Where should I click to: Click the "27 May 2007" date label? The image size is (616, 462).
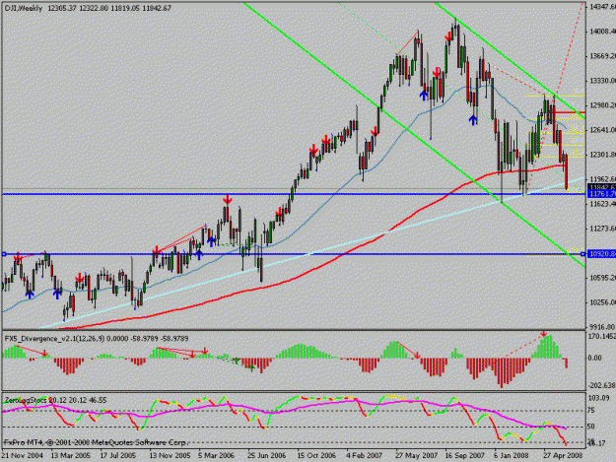pyautogui.click(x=416, y=455)
